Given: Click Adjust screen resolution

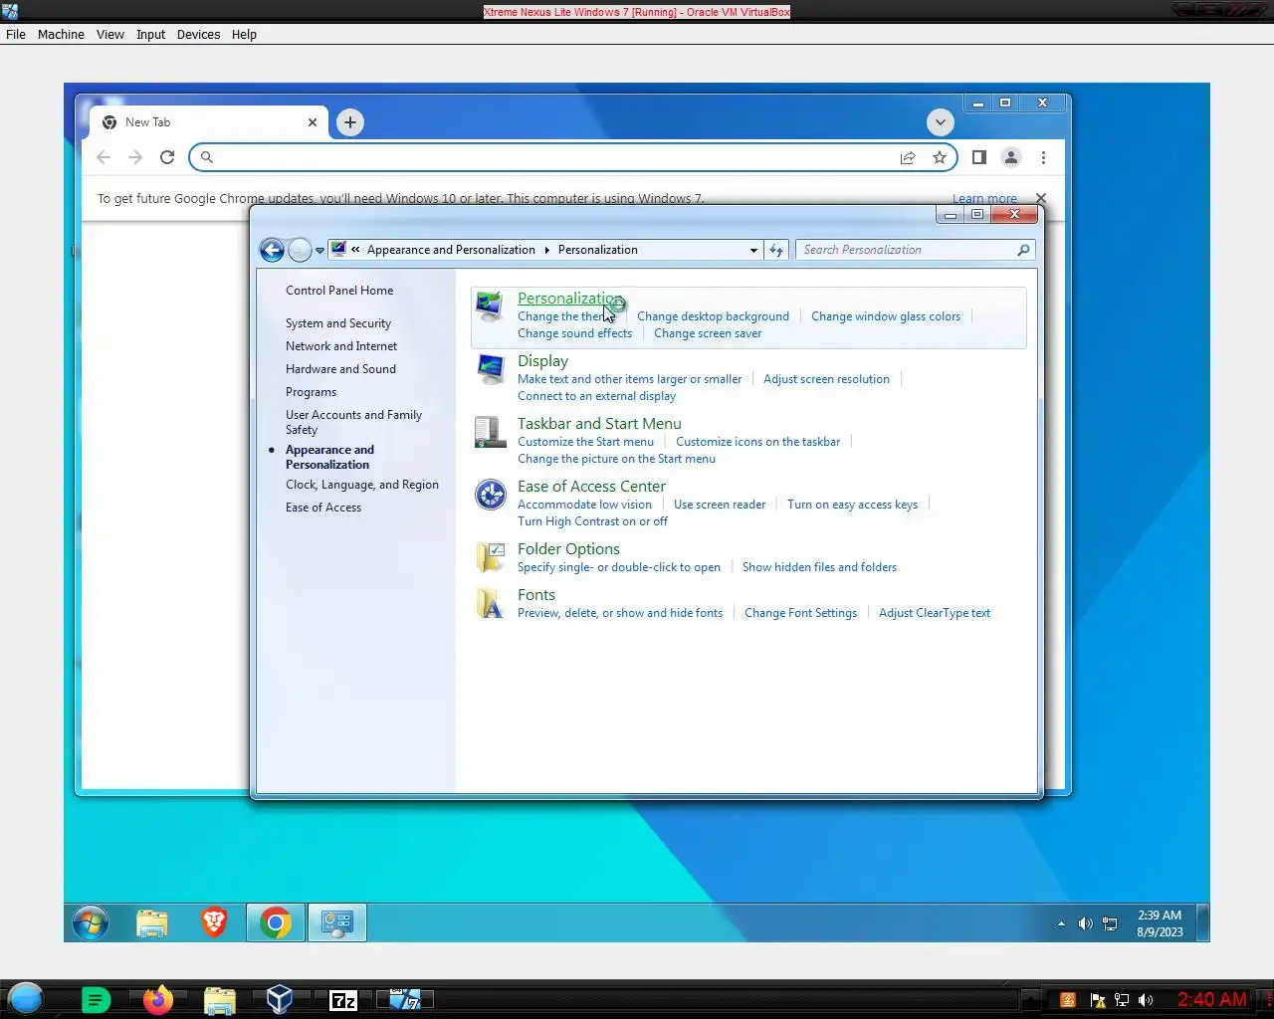Looking at the screenshot, I should point(826,379).
